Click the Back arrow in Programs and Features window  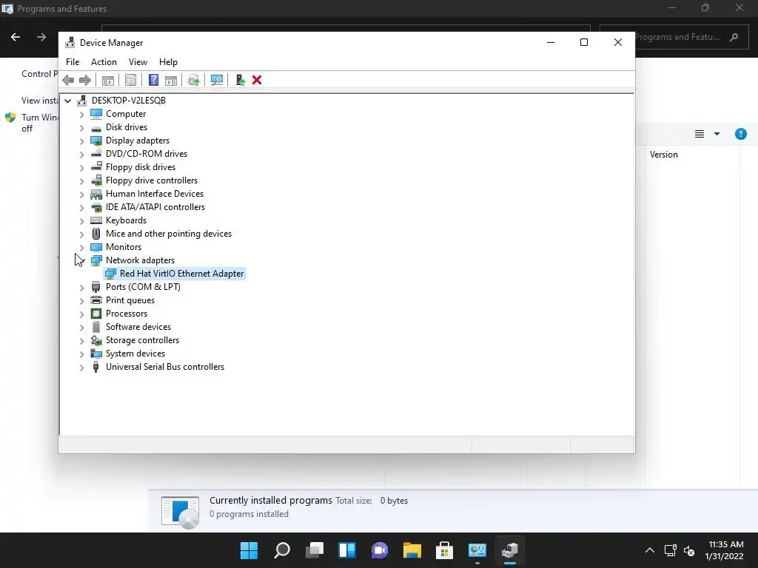coord(16,37)
